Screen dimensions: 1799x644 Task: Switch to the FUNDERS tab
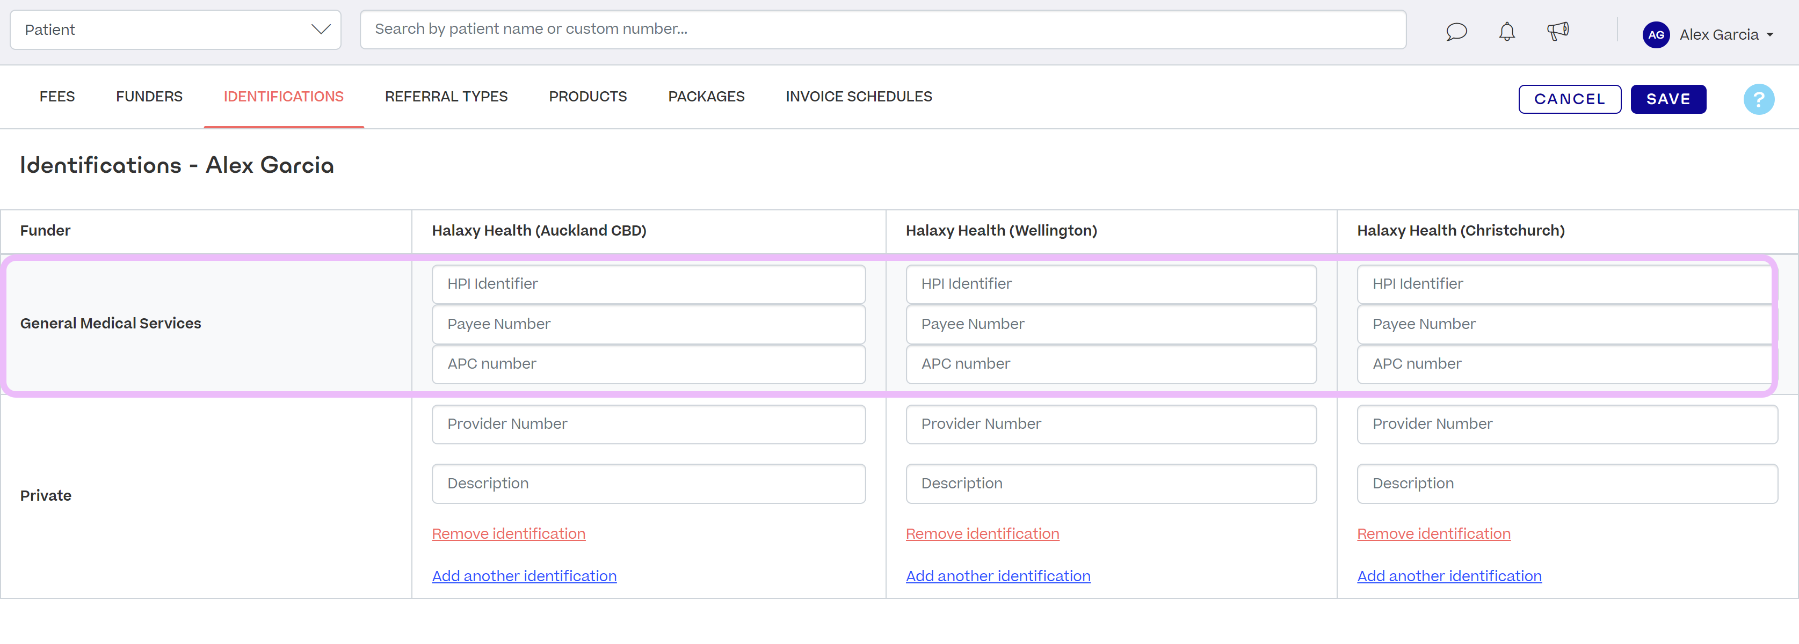pos(149,96)
